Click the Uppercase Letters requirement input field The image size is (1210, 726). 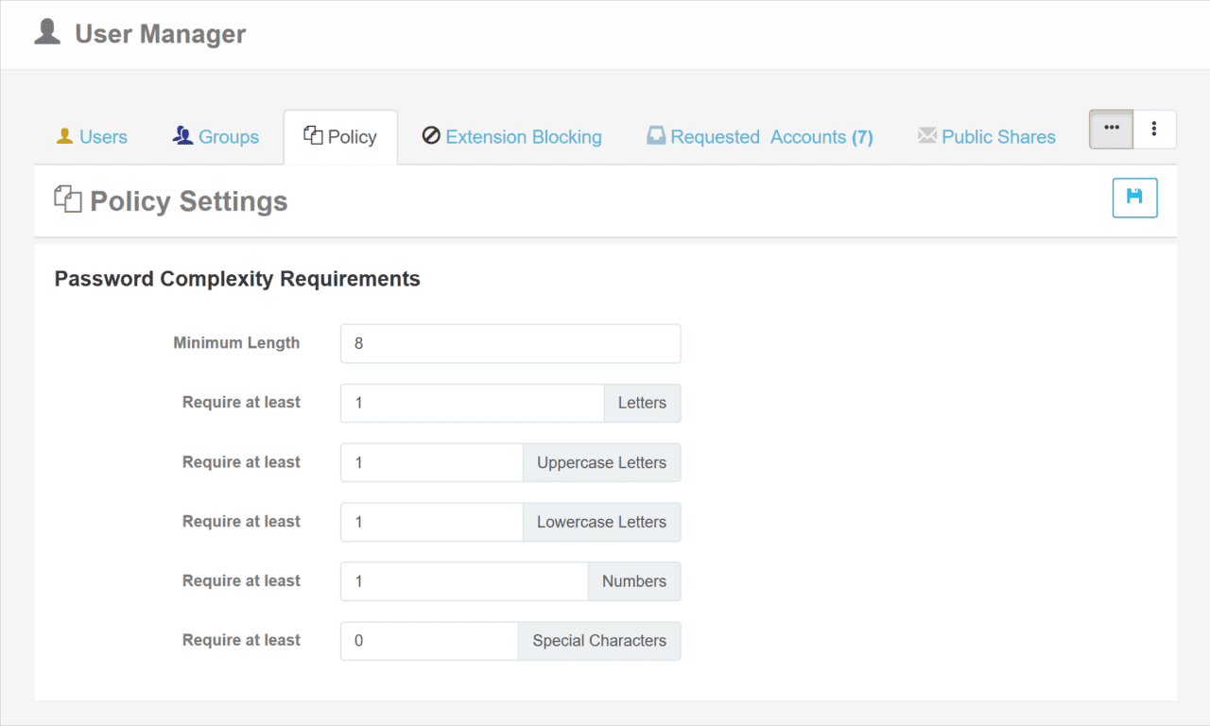[x=431, y=462]
